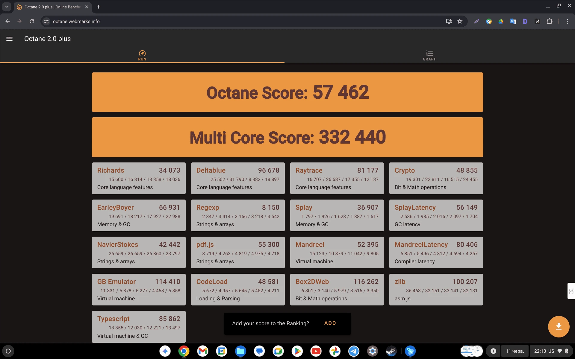
Task: Select the SplayLatency benchmark card
Action: tap(436, 215)
